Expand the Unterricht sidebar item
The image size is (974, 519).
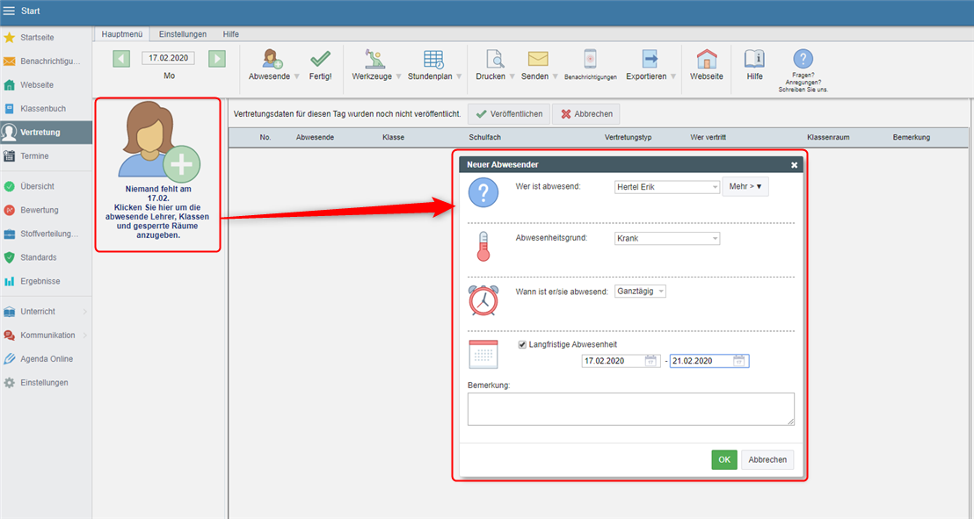click(46, 312)
